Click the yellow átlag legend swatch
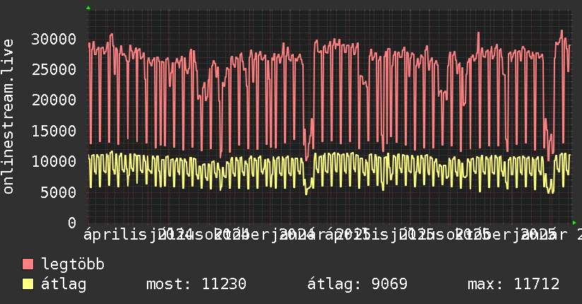 (28, 284)
